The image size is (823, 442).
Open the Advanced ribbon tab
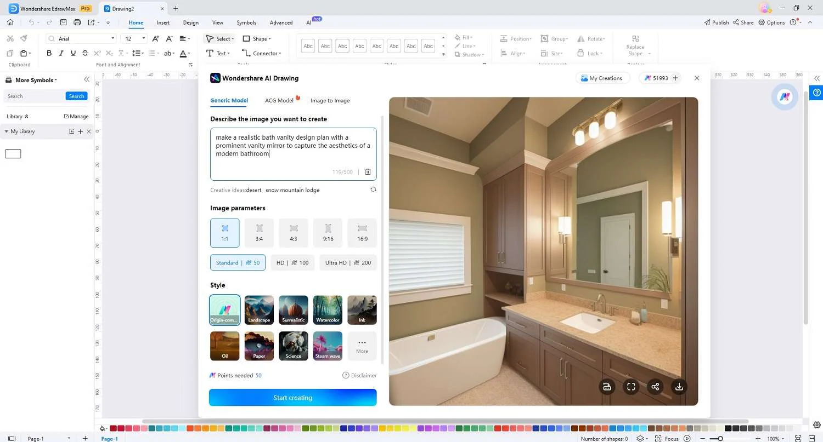tap(281, 22)
